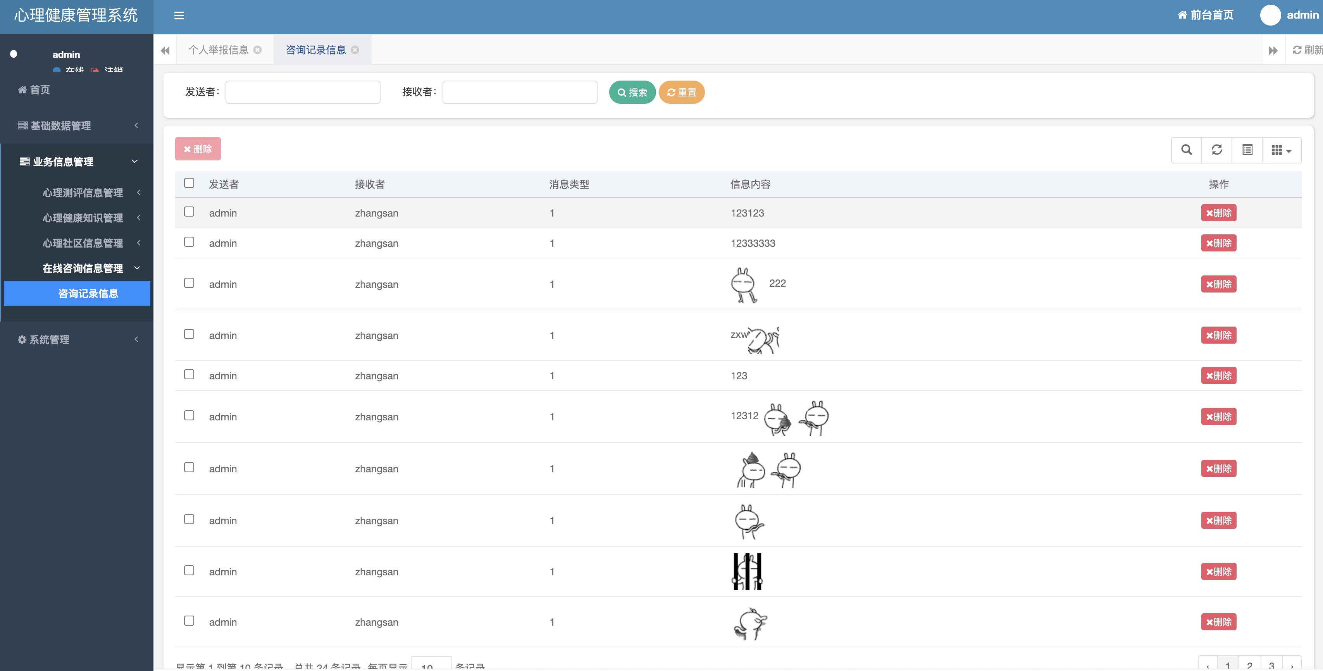Switch to the 咨询记录信息 tab

315,50
